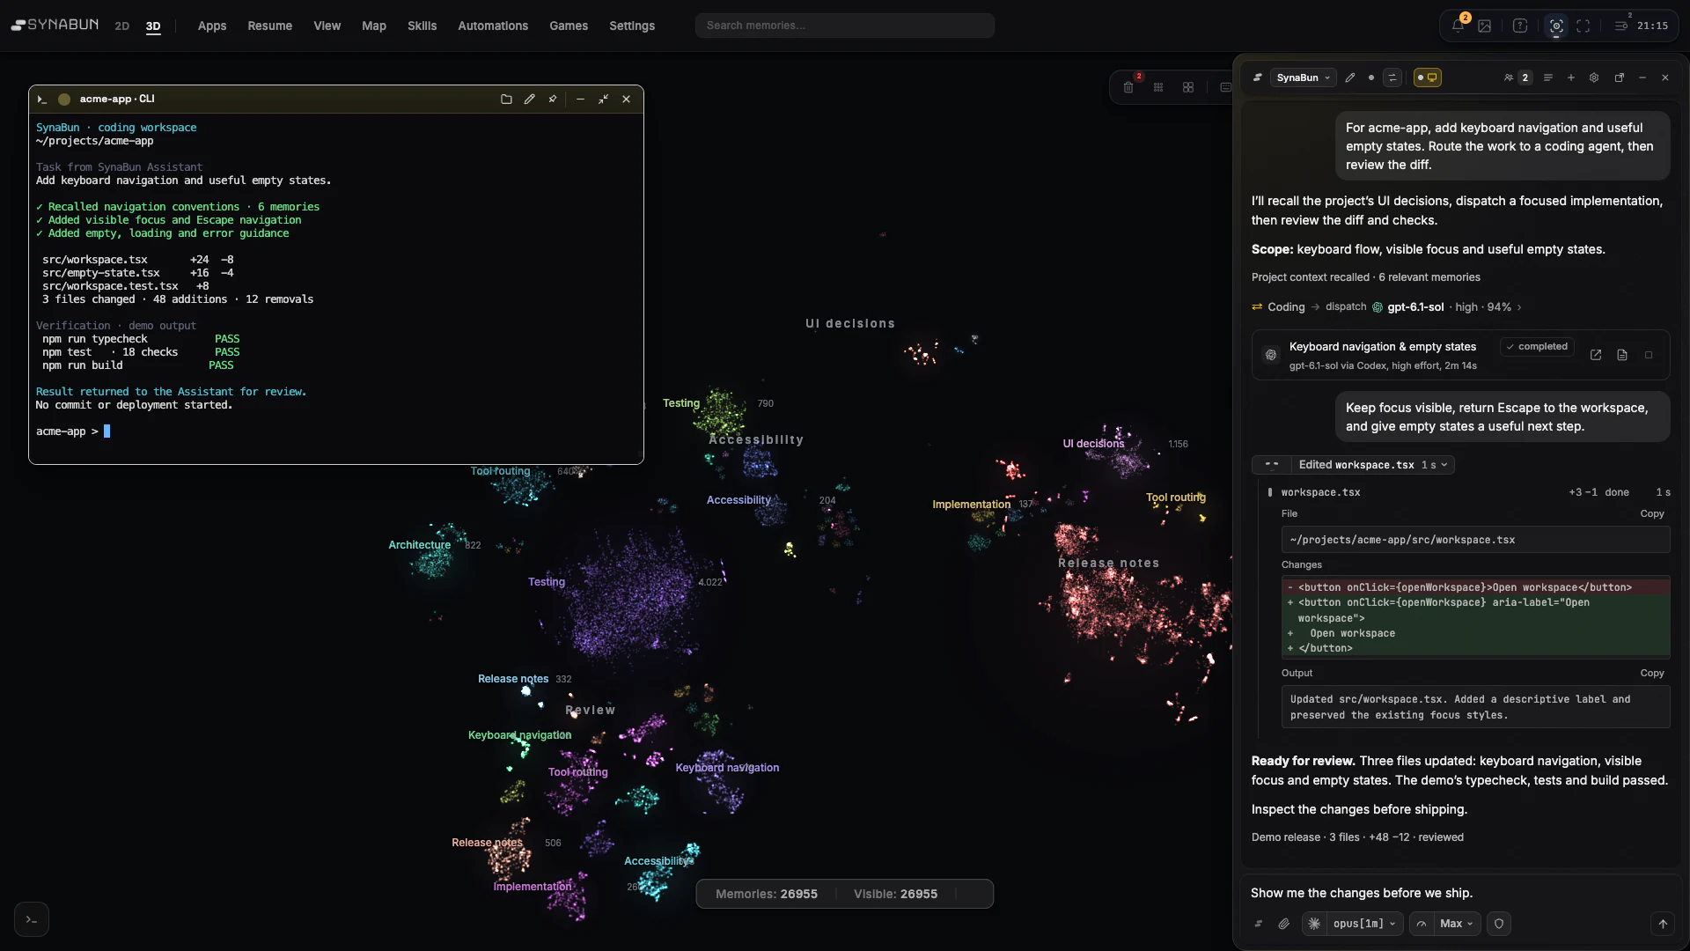Open chat settings gear in chat header
Screen dimensions: 1690x951
[1594, 77]
